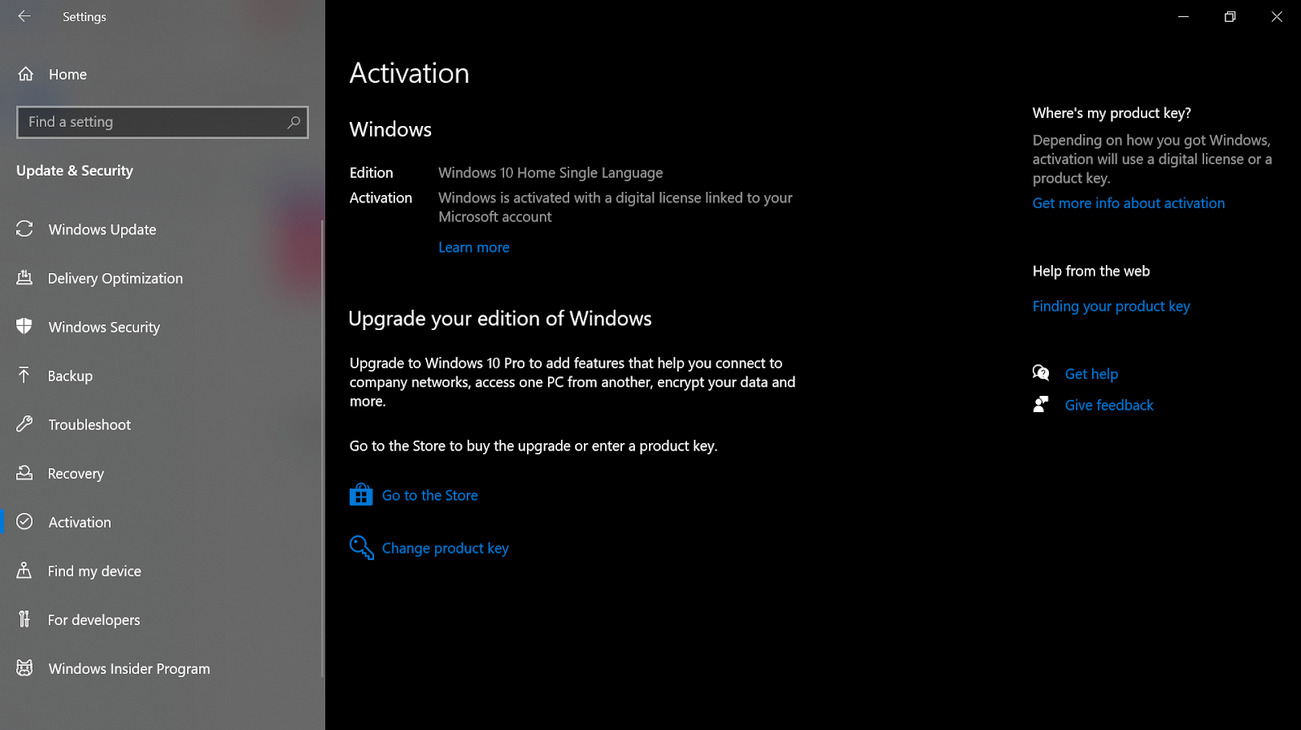Click the Windows Security shield icon
1301x730 pixels.
24,327
